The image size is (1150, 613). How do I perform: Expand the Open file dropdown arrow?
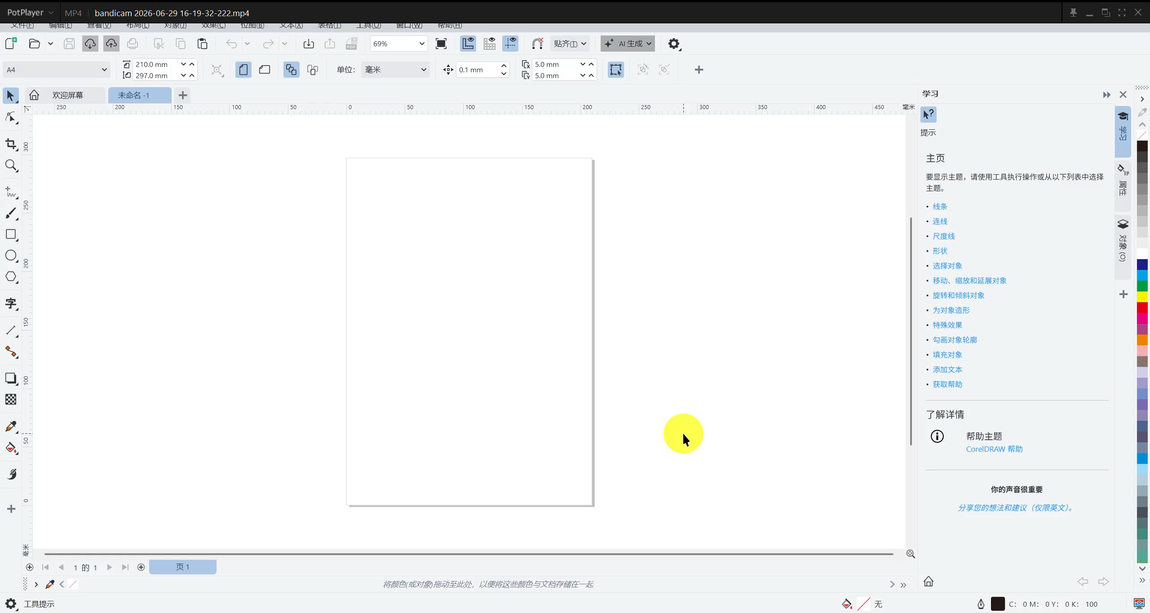50,44
